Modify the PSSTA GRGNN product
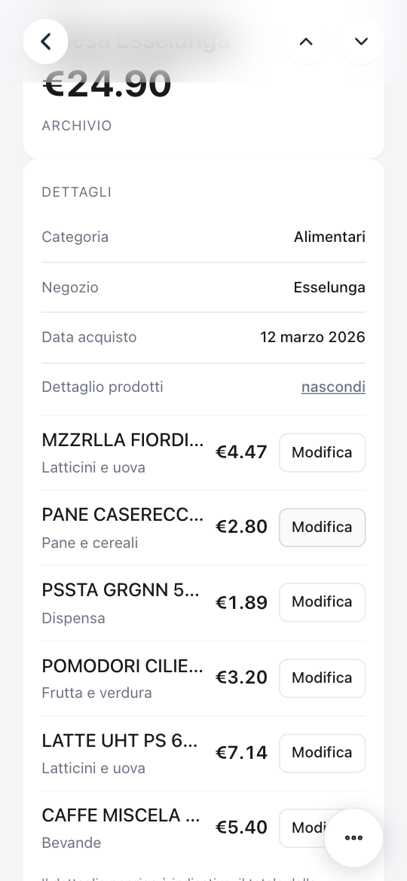 click(x=322, y=602)
